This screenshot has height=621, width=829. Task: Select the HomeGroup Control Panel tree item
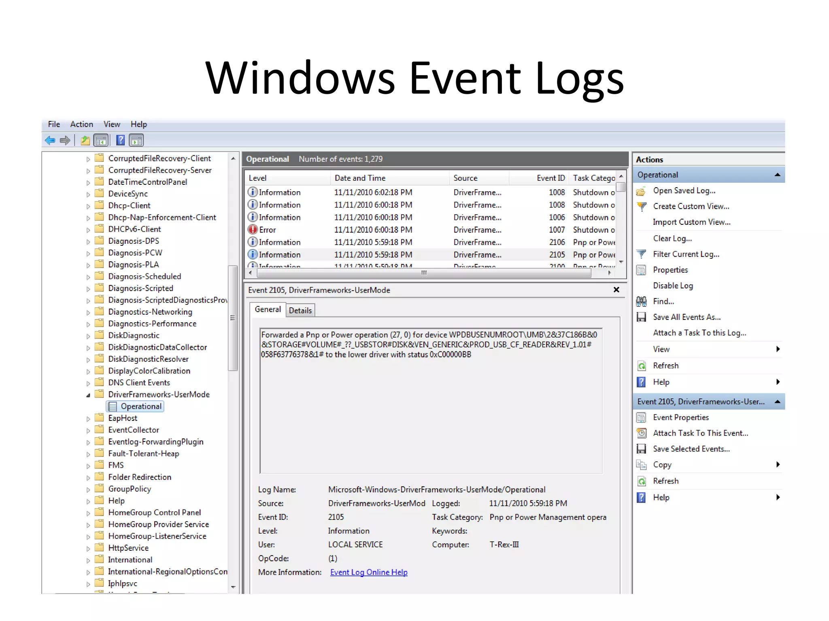click(155, 513)
